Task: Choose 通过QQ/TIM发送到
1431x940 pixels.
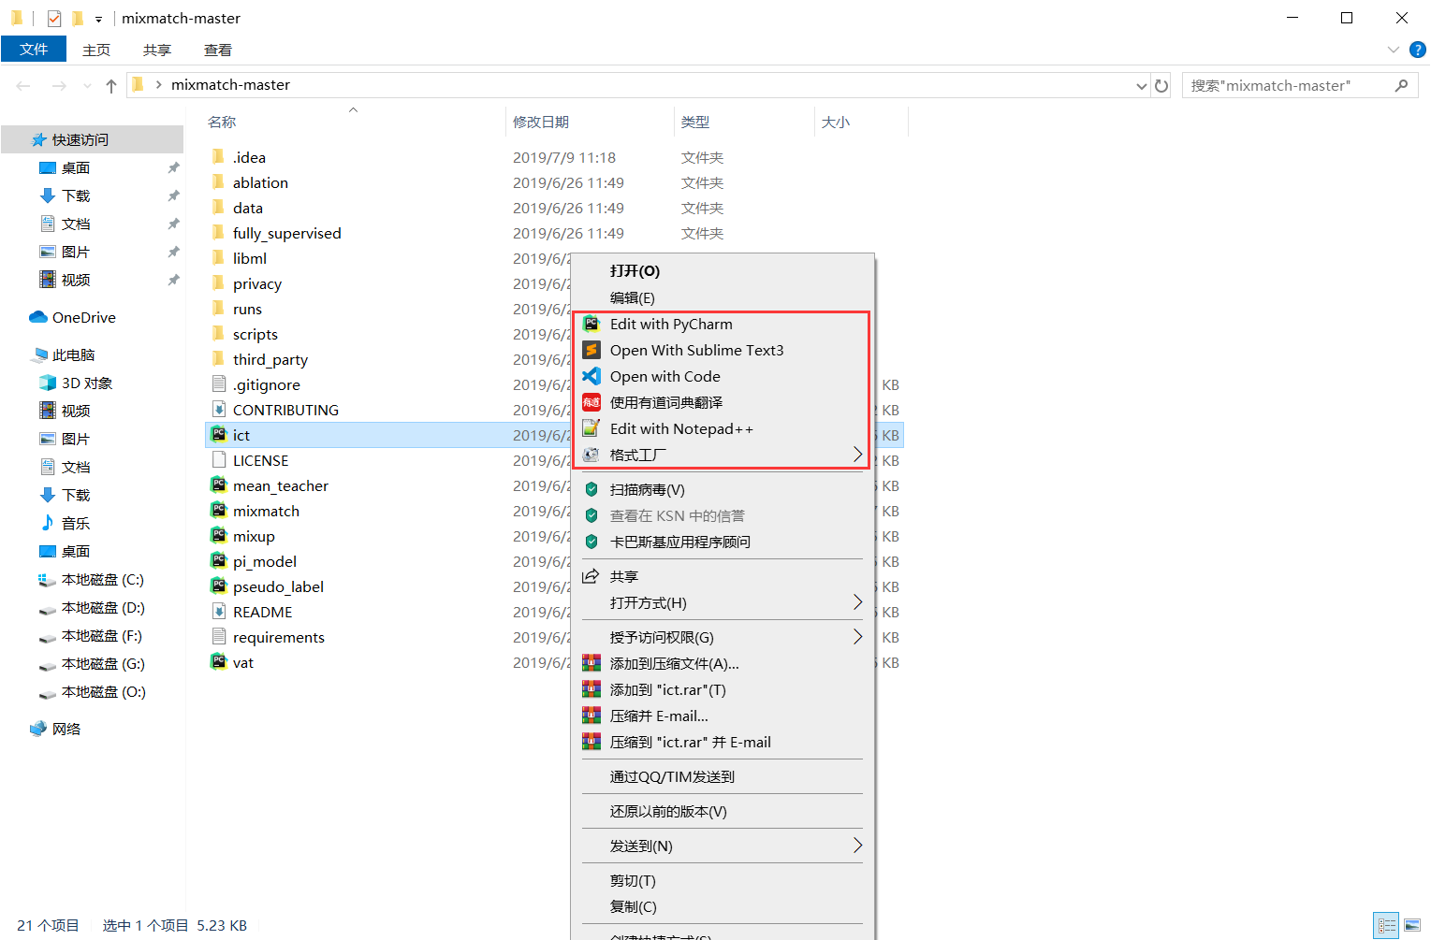Action: 672,776
